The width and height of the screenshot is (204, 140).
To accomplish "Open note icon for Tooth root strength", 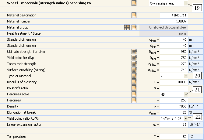I will click(x=134, y=64).
